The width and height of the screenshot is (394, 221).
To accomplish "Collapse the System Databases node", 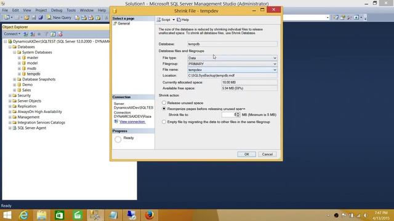I will pyautogui.click(x=15, y=52).
